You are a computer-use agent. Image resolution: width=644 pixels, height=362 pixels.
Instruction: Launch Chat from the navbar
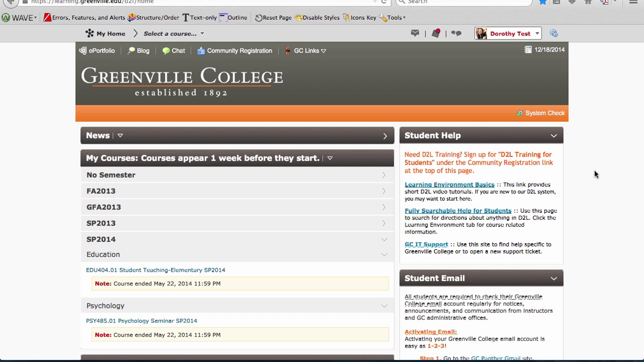[174, 51]
